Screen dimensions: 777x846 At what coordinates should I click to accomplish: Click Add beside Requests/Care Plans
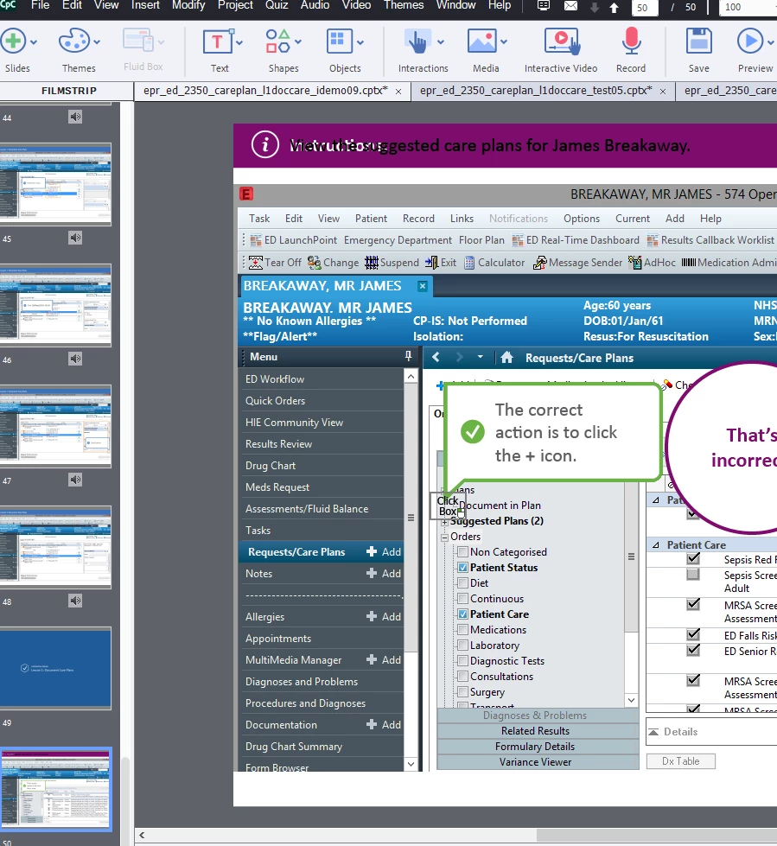[x=385, y=552]
